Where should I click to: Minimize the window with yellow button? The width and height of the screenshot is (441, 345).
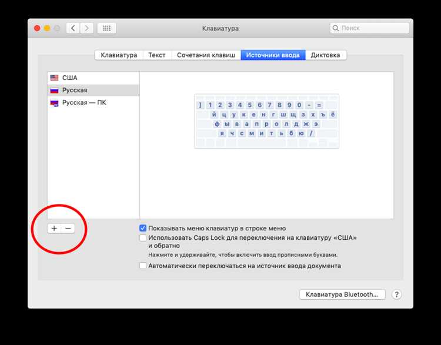click(x=47, y=28)
